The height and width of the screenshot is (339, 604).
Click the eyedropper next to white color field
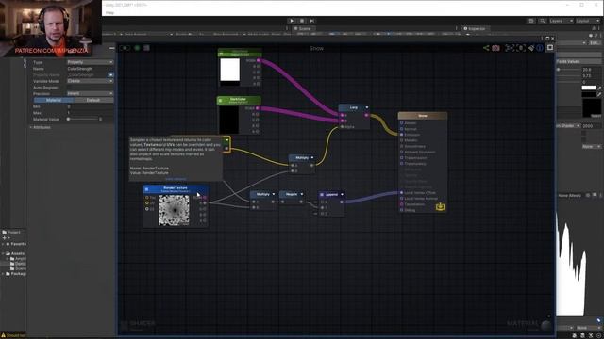(599, 88)
